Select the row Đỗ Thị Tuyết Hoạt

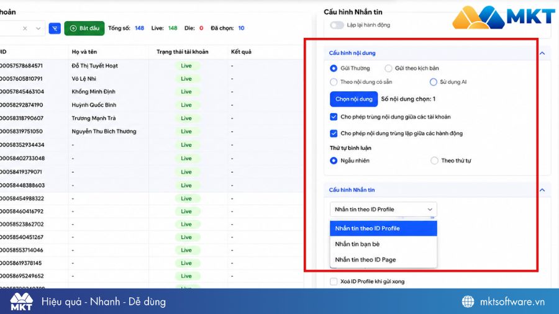pyautogui.click(x=152, y=66)
